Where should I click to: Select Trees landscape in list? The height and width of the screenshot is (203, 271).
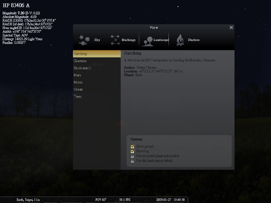[x=97, y=96]
